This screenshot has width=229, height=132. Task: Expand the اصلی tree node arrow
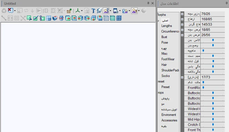click(158, 21)
